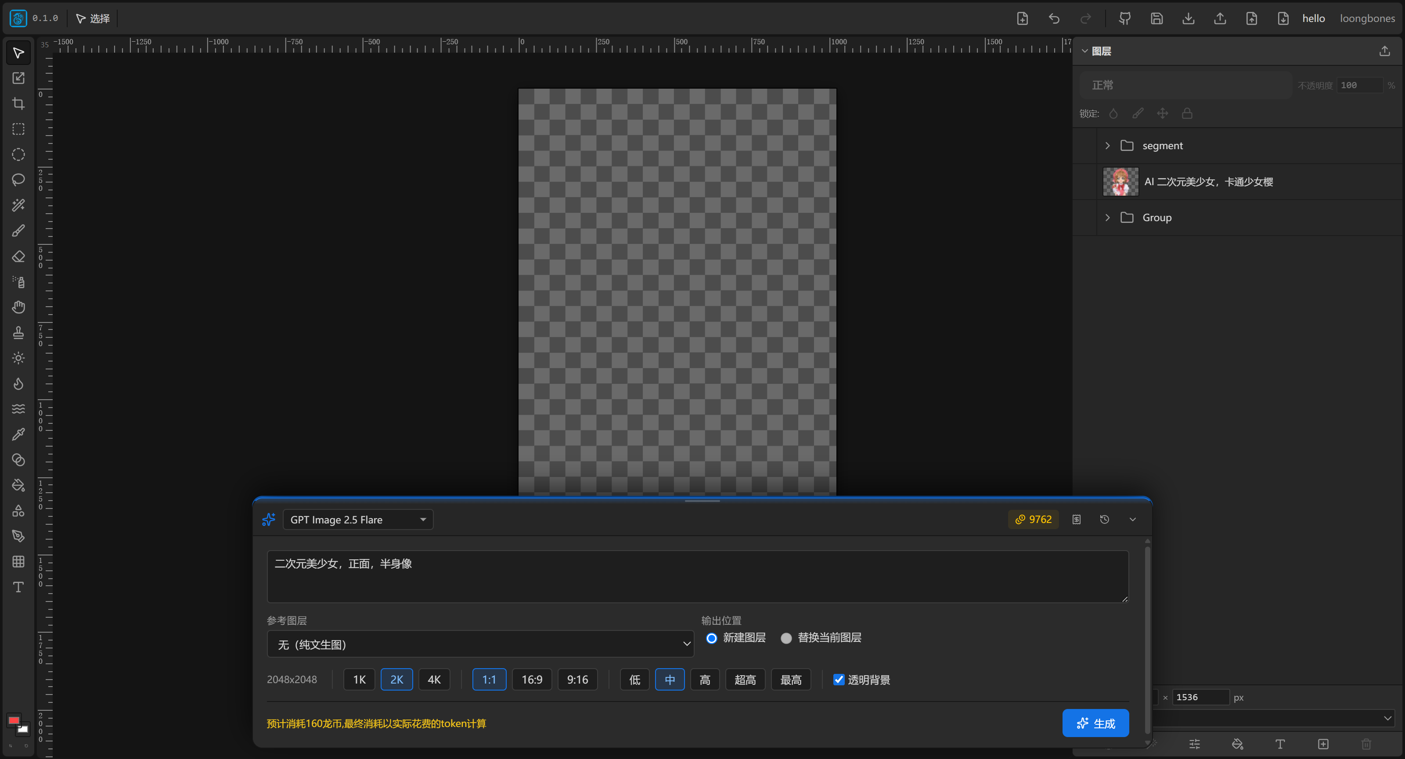Expand the segment layer group
The image size is (1405, 759).
(x=1107, y=146)
